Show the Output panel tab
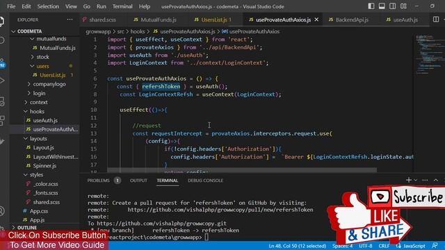 click(x=138, y=181)
